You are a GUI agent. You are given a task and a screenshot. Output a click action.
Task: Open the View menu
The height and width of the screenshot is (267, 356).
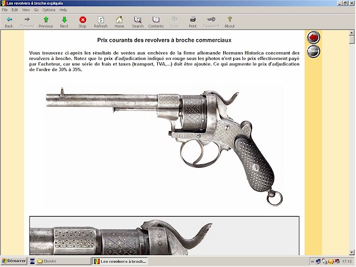26,10
